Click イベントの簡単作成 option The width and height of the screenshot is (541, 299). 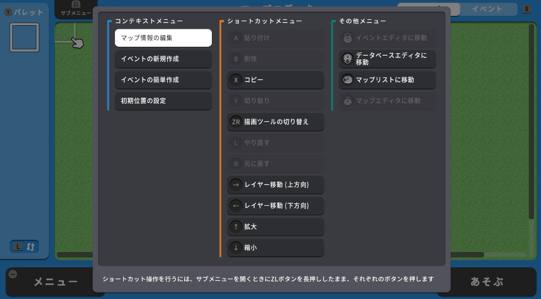pyautogui.click(x=163, y=80)
